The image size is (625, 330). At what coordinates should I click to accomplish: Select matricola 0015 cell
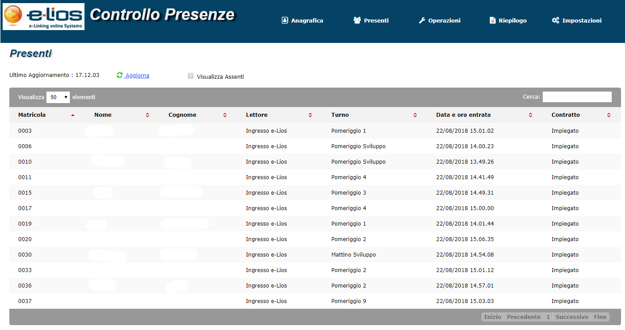coord(25,193)
